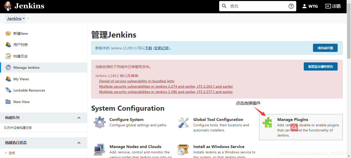Open Lockable Resources in the sidebar

pos(29,90)
